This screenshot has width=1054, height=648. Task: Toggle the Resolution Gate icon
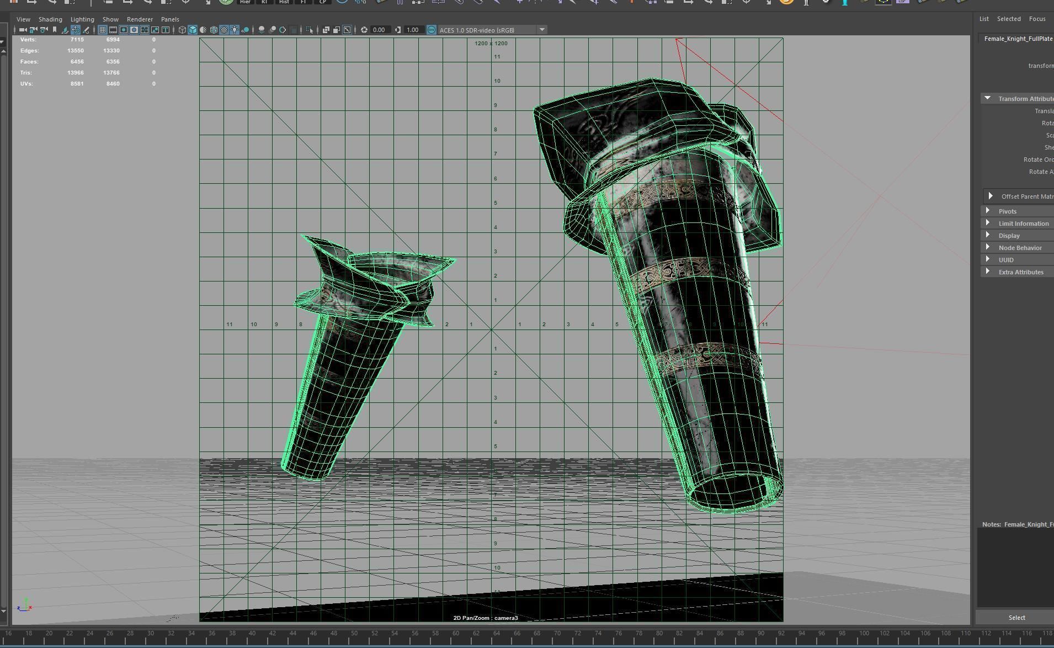[x=123, y=30]
